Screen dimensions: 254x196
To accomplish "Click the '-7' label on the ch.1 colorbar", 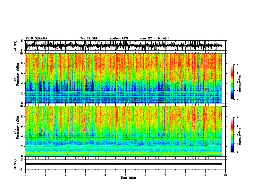I will tap(236, 99).
